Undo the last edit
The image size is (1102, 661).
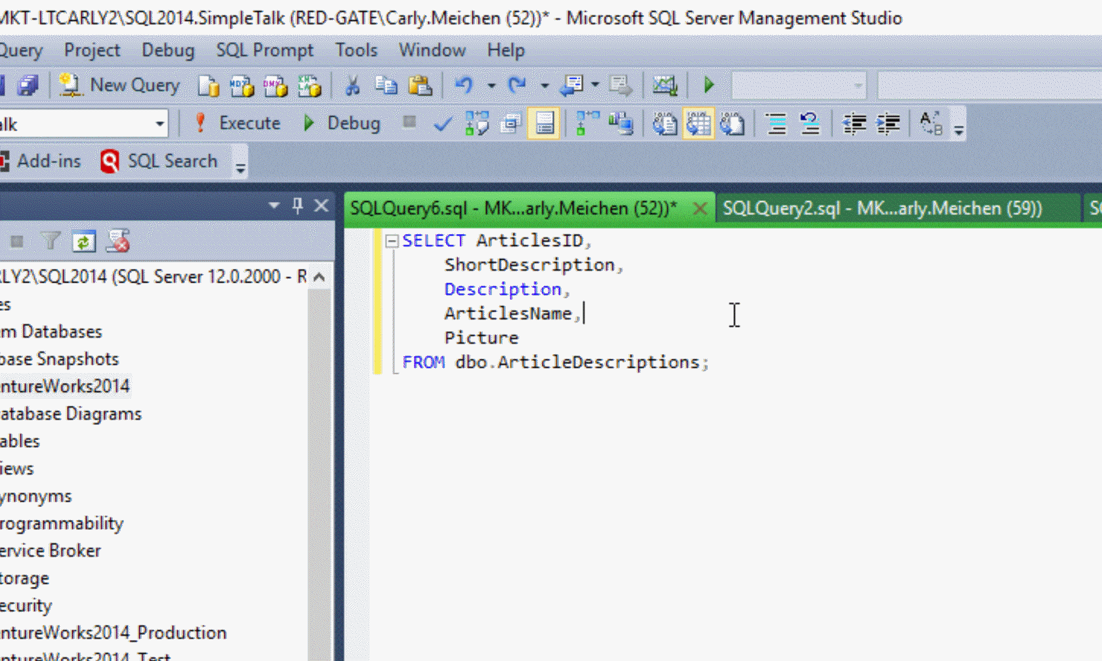464,85
